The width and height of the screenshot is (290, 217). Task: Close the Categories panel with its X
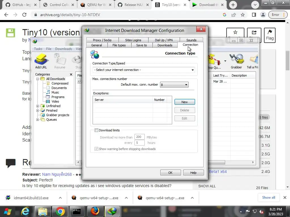(71, 74)
